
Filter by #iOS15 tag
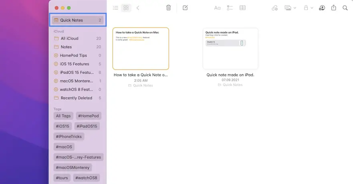tap(63, 126)
